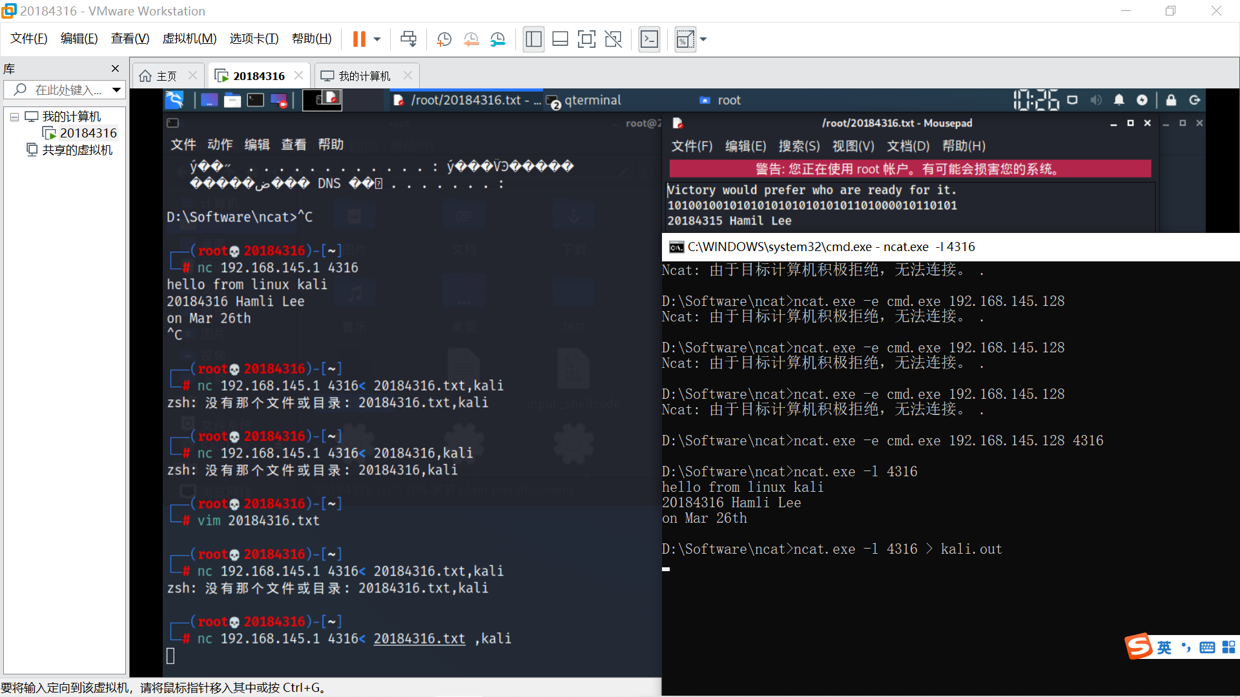Toggle the library sidebar view
The height and width of the screenshot is (697, 1240).
tap(533, 39)
